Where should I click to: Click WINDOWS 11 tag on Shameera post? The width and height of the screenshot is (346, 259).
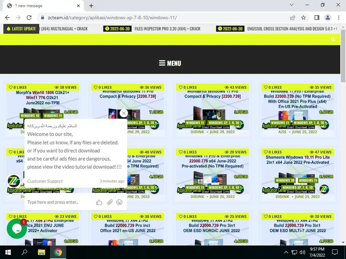click(308, 180)
